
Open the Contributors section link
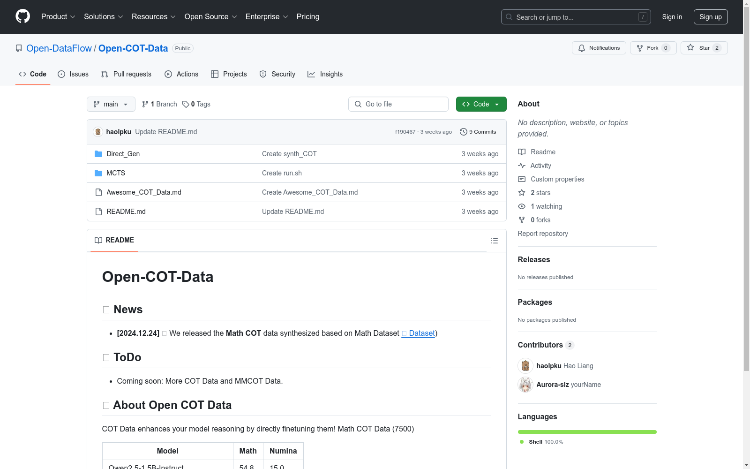(546, 345)
